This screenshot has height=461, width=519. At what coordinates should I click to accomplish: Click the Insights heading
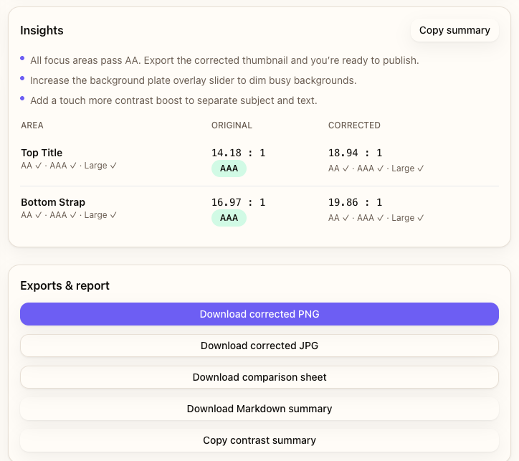(42, 30)
